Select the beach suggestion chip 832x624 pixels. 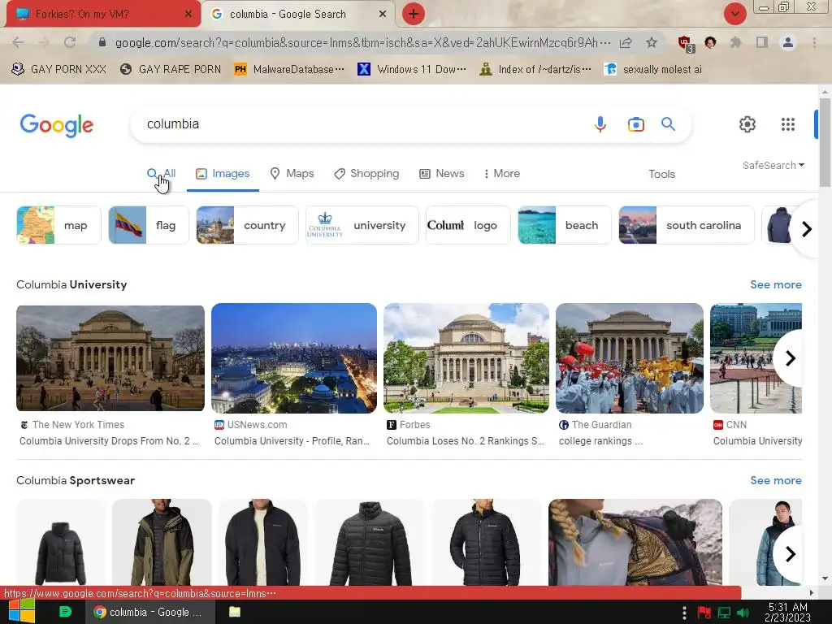pos(564,225)
